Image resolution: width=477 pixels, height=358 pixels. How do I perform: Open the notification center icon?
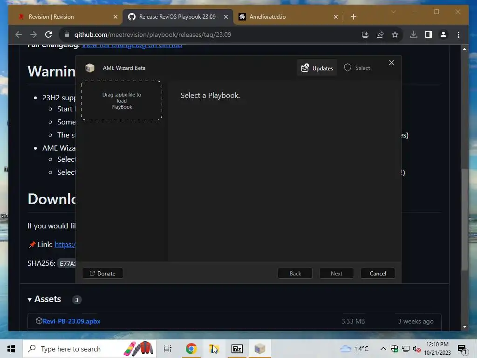[x=462, y=349]
